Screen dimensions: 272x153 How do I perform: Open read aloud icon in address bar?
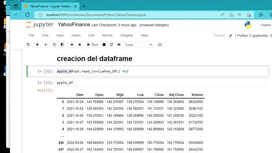point(222,15)
